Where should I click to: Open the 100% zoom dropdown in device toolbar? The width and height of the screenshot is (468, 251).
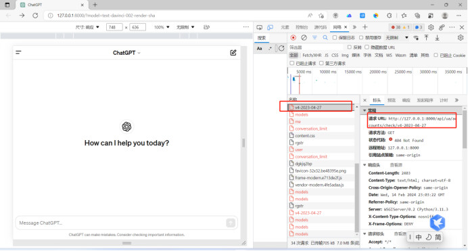pos(162,27)
